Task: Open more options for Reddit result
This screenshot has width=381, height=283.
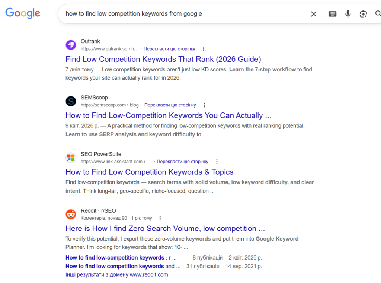Action: click(160, 218)
